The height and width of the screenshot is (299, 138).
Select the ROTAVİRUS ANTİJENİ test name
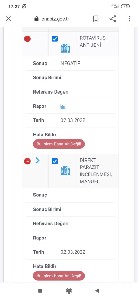pos(92,41)
